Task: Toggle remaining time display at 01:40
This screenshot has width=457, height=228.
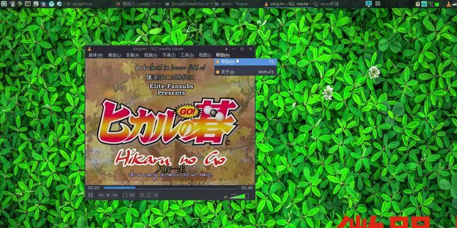Action: 247,188
